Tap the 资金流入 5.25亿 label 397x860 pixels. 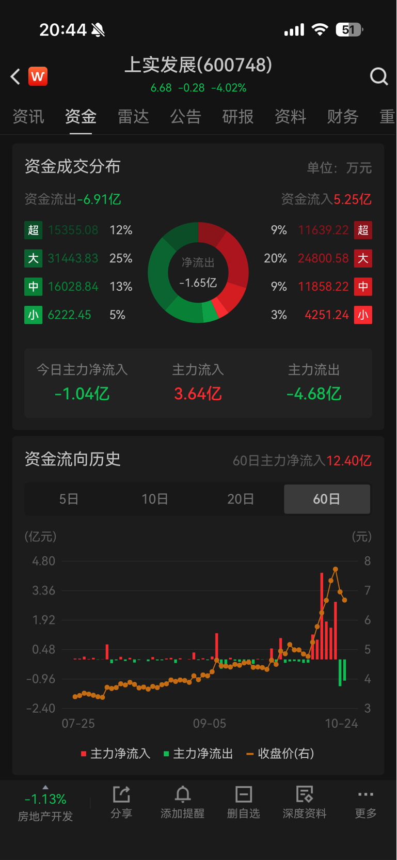click(326, 199)
